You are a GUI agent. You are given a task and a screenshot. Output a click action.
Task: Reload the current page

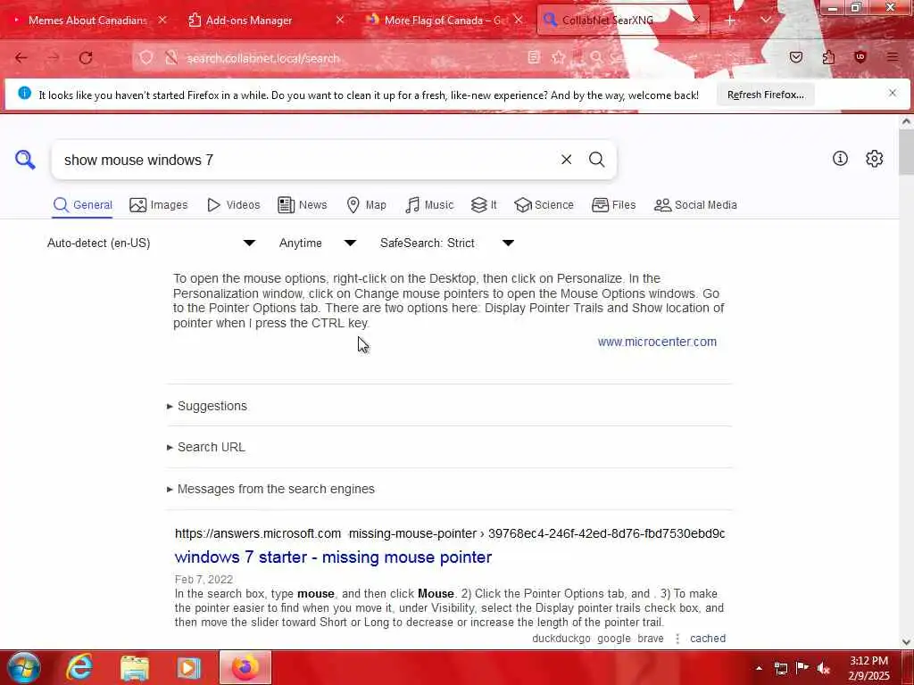coord(86,58)
